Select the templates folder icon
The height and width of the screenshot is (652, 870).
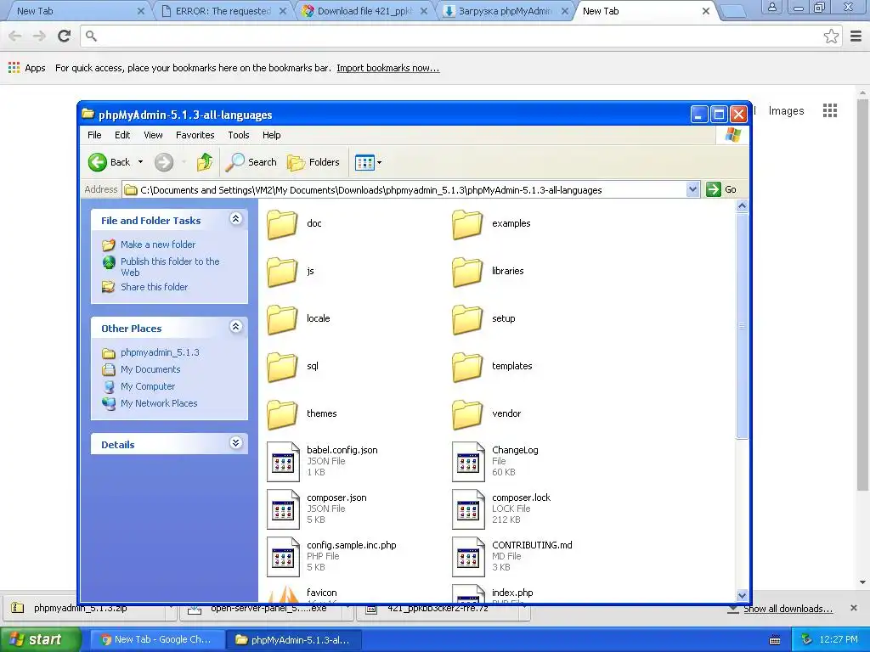[467, 367]
